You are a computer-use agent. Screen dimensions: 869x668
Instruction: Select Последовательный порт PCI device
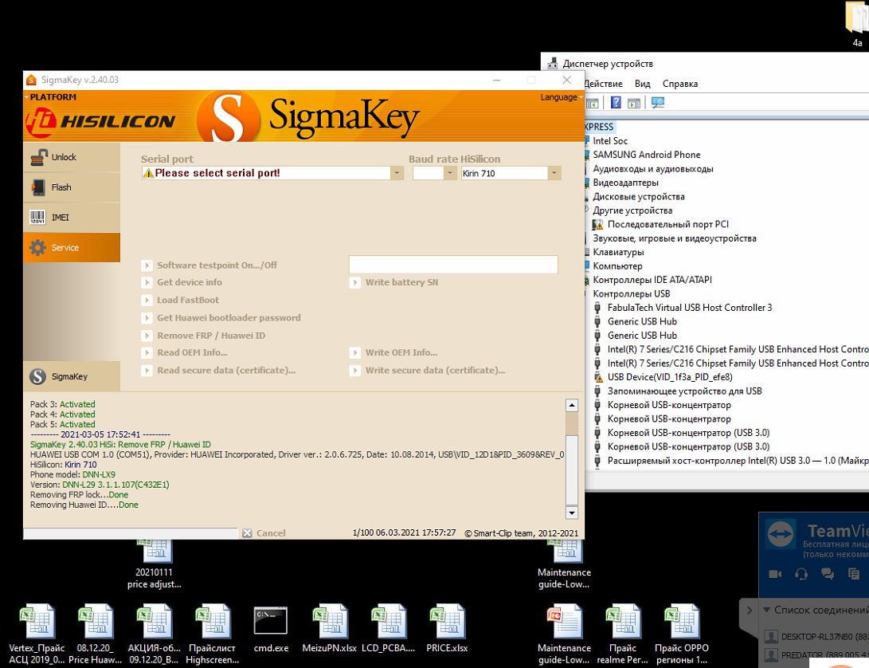(x=667, y=224)
